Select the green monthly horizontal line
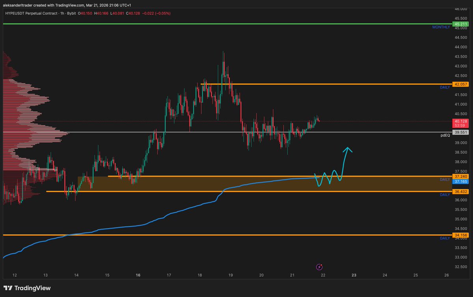473x297 pixels. point(227,24)
